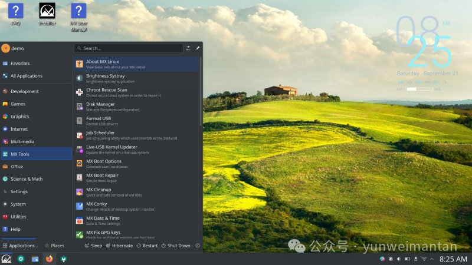Open MX Date & Time
The width and height of the screenshot is (472, 265).
136,221
